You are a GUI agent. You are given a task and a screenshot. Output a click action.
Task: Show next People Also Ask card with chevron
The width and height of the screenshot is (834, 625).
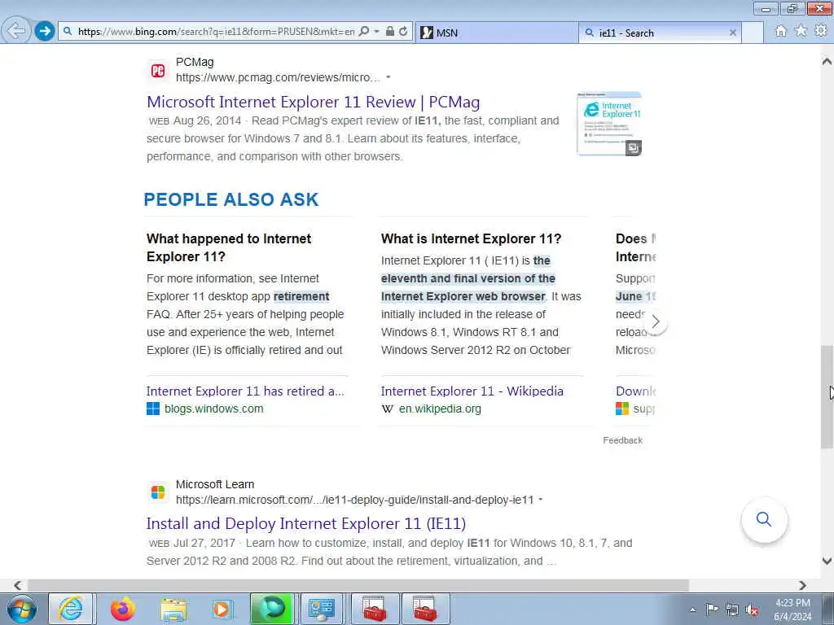click(x=656, y=321)
